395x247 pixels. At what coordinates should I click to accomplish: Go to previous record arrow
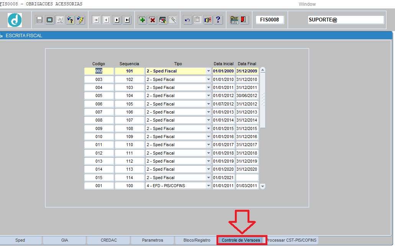tap(107, 20)
